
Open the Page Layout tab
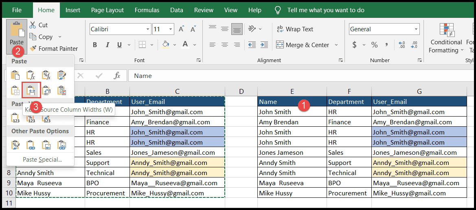[107, 10]
